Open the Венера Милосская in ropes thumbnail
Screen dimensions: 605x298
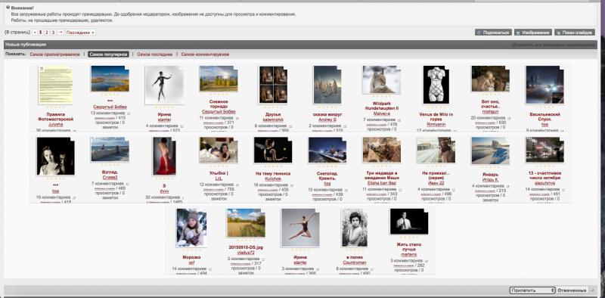[436, 85]
